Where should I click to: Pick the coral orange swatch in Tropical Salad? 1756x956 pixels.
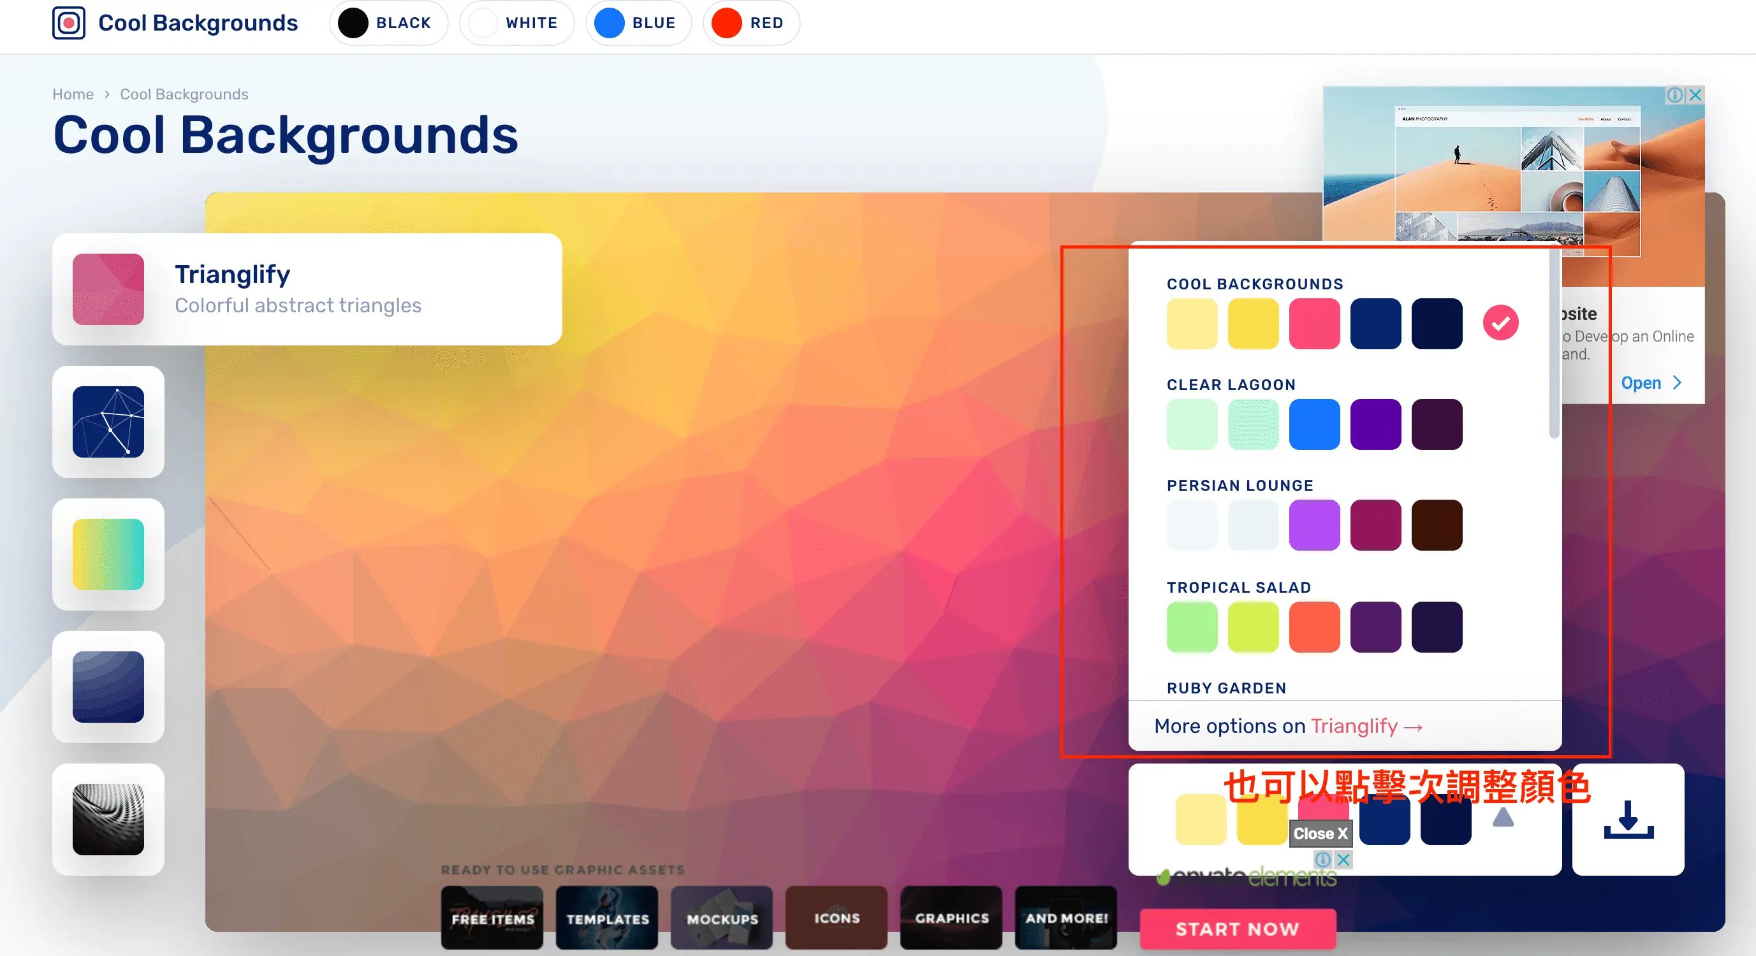pyautogui.click(x=1314, y=627)
